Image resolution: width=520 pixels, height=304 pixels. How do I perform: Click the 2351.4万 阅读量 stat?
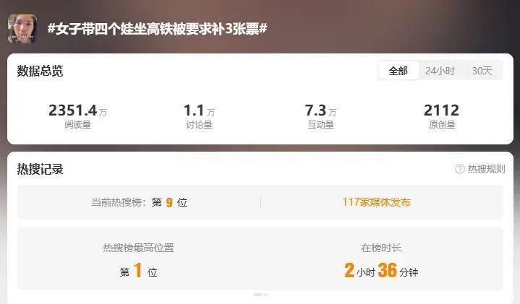pos(77,116)
